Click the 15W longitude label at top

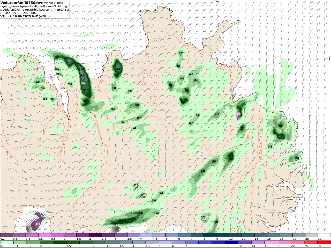point(216,1)
